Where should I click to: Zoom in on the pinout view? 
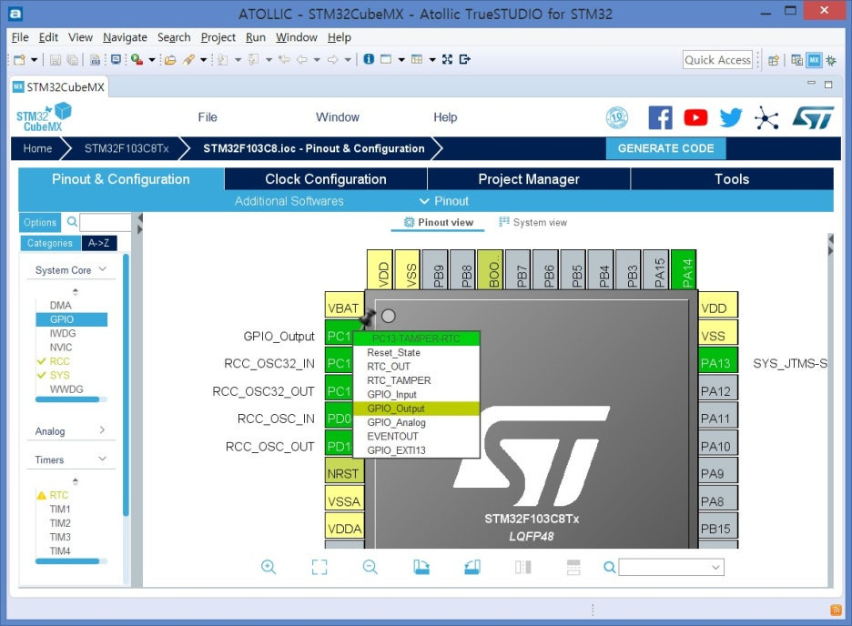(269, 568)
